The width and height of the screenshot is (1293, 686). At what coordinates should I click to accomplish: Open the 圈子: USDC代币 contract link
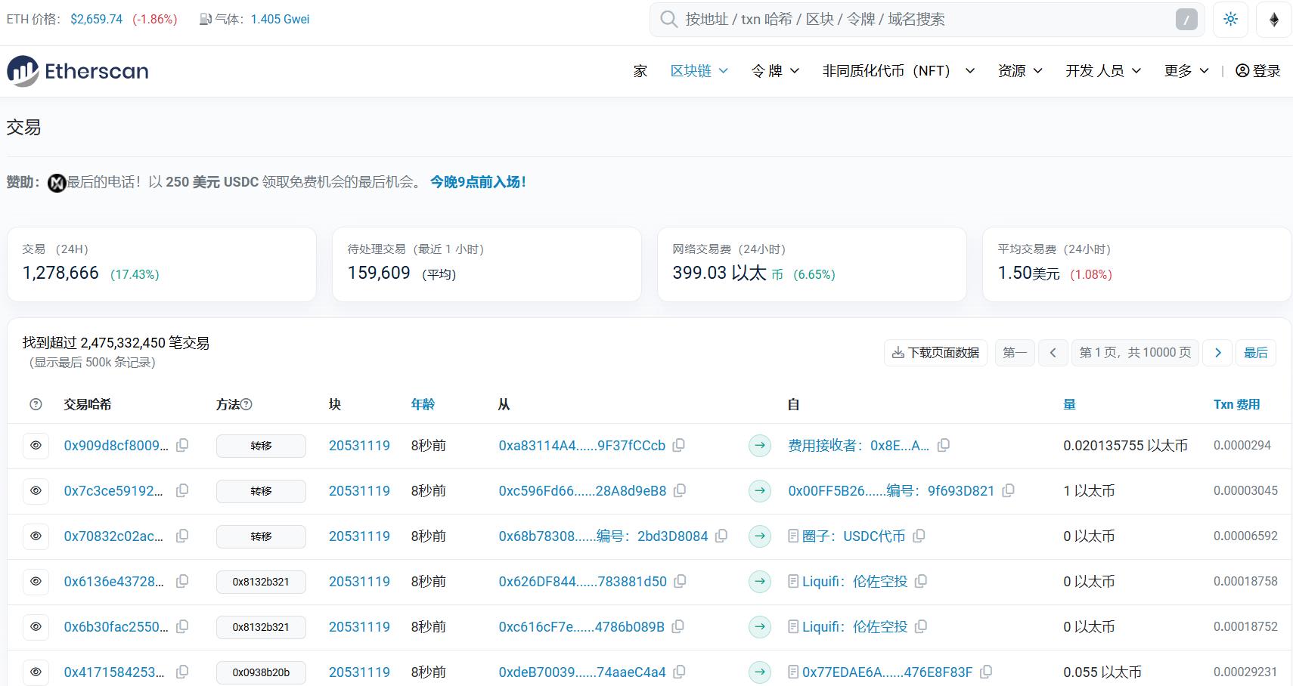(x=853, y=536)
